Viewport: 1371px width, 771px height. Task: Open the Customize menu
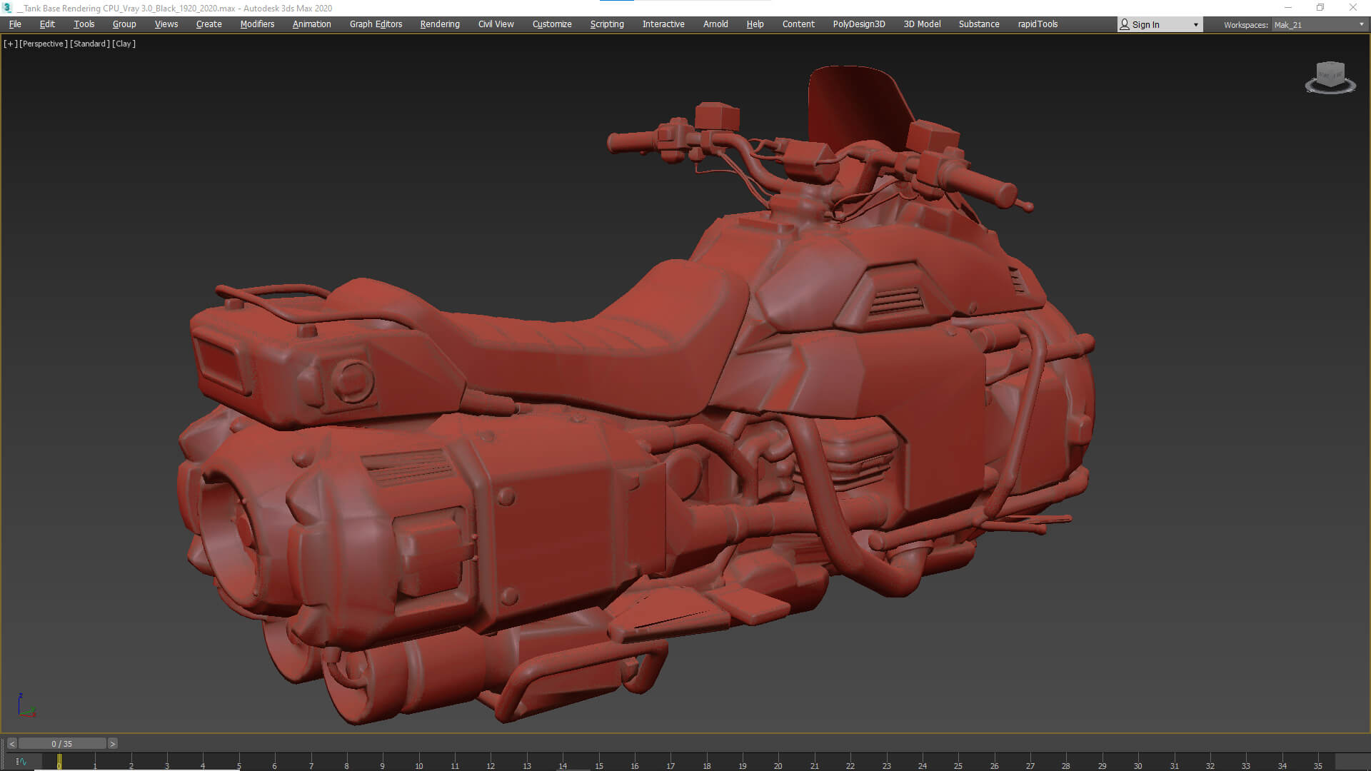click(552, 24)
